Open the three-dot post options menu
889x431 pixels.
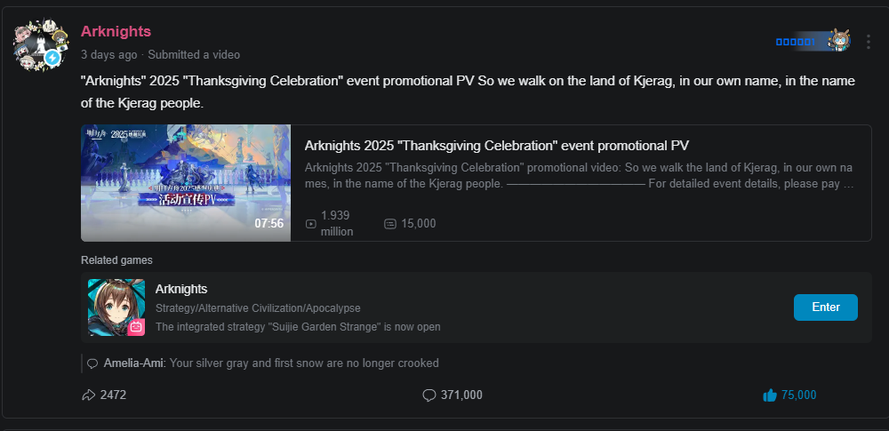click(x=868, y=42)
